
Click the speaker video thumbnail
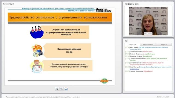[148, 21]
